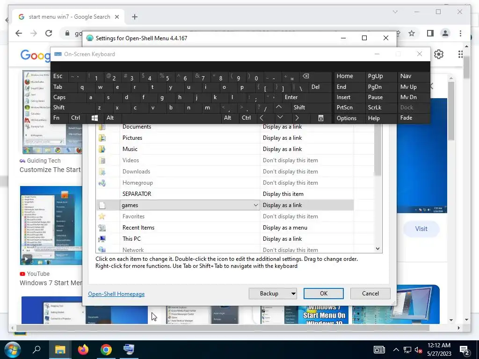Click the blank file icon on the games row
479x359 pixels.
[102, 205]
